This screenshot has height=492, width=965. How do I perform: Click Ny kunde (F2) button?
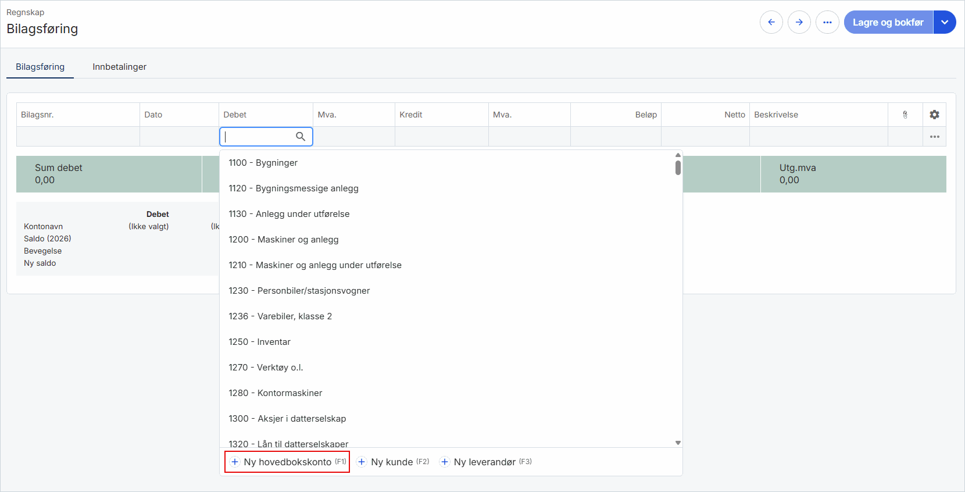(x=393, y=462)
